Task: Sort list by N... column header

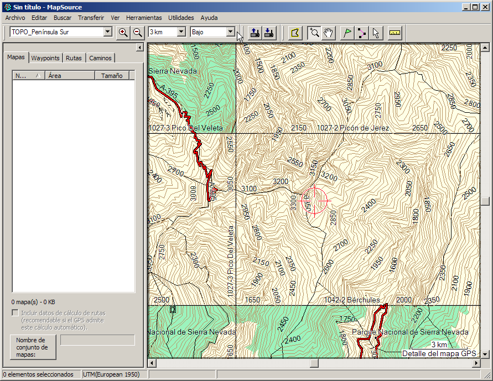Action: (x=29, y=75)
